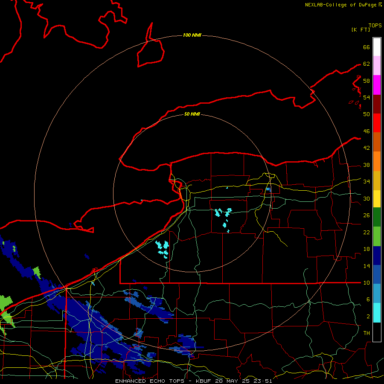The height and width of the screenshot is (384, 384).
Task: Click the 50 legend label
Action: (367, 114)
